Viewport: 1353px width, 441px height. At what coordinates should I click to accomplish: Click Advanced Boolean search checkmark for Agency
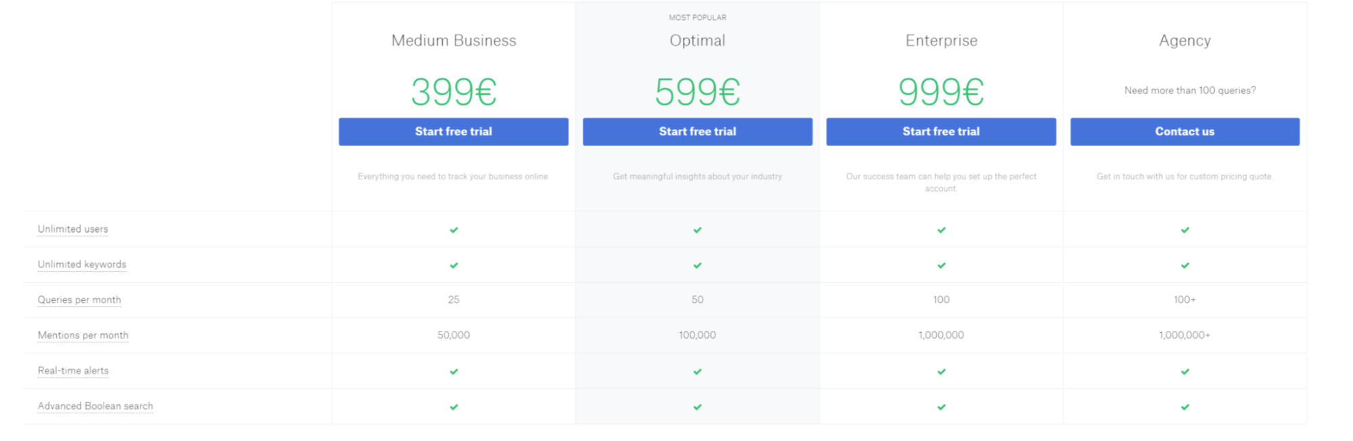click(1185, 407)
